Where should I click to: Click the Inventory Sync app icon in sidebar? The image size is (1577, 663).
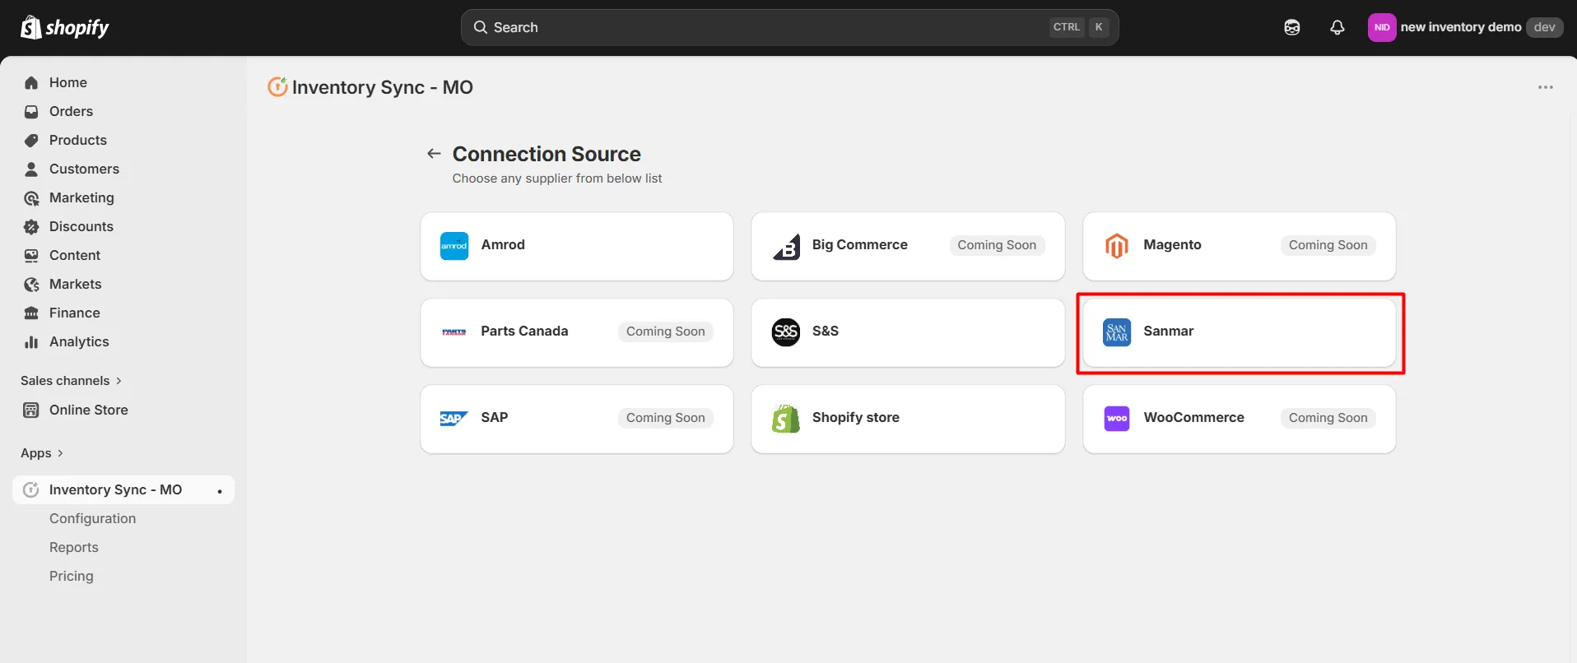[x=31, y=489]
